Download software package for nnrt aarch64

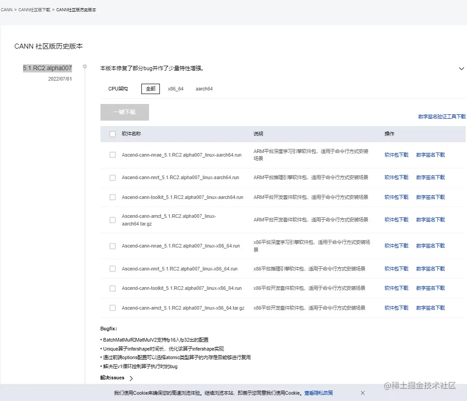(x=396, y=177)
